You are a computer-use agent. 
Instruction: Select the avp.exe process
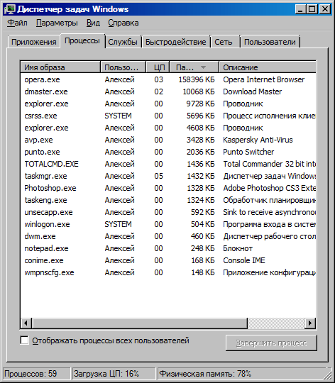coord(168,140)
